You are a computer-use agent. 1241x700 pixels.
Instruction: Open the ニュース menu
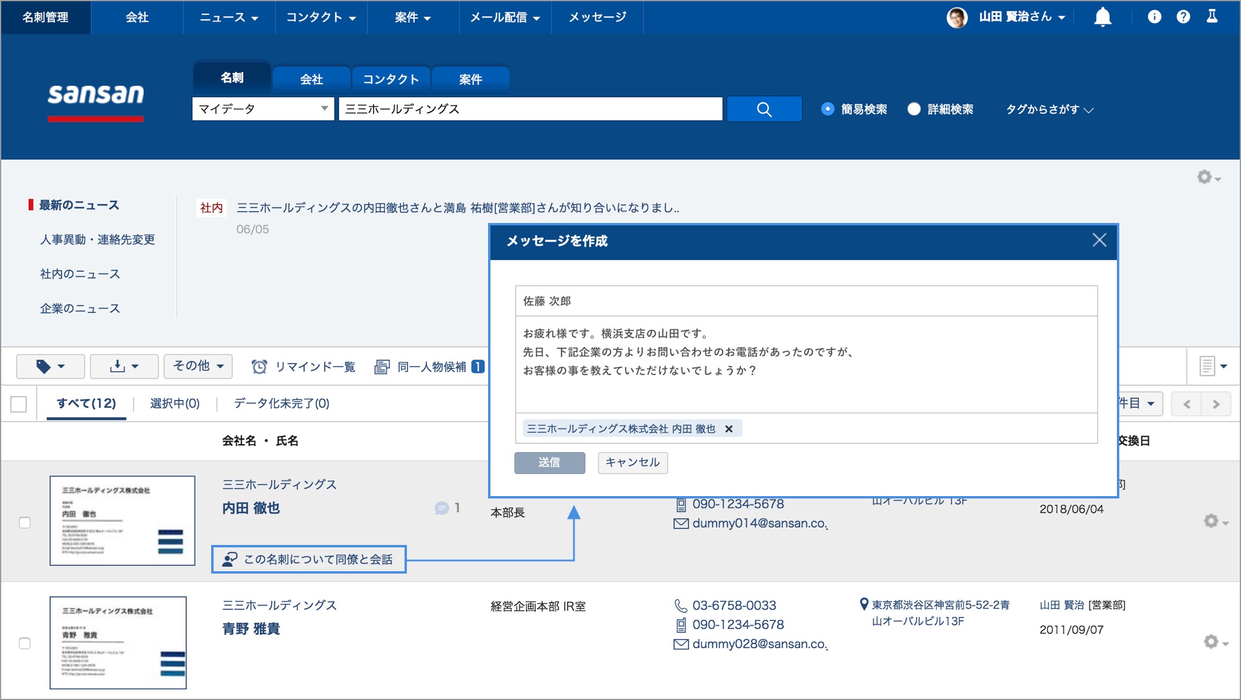(229, 17)
